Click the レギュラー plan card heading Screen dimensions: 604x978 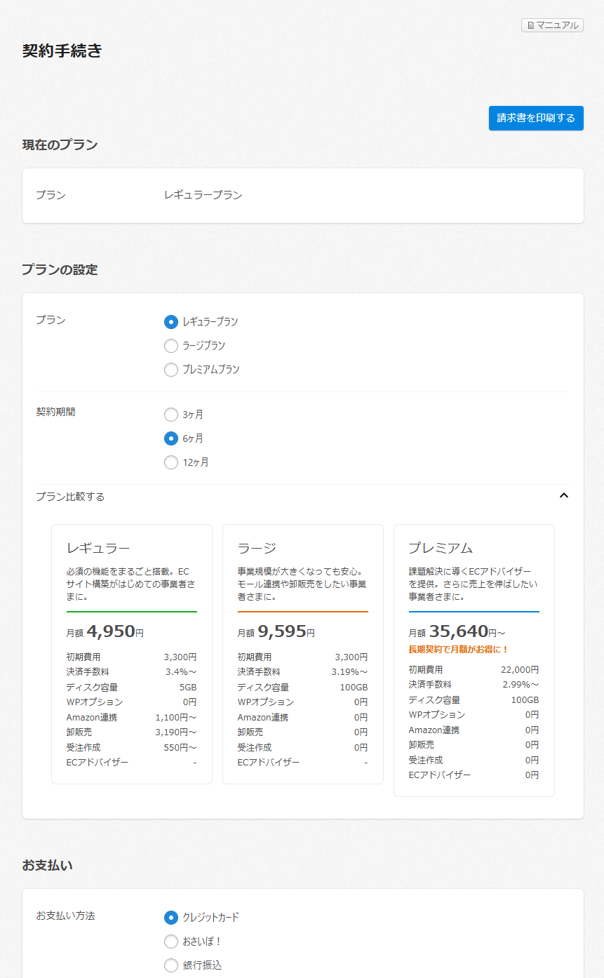click(x=98, y=548)
